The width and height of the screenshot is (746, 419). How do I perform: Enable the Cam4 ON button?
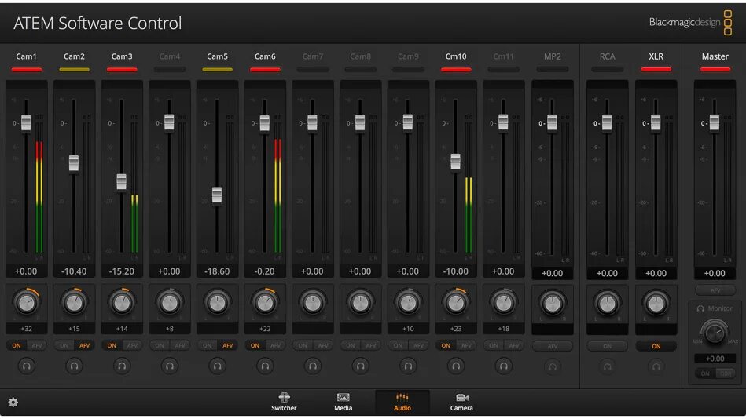[160, 345]
